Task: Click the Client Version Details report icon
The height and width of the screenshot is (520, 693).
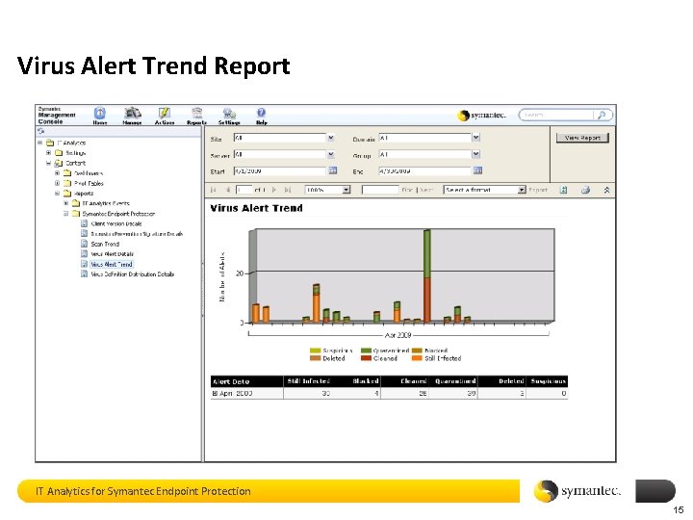Action: point(84,223)
